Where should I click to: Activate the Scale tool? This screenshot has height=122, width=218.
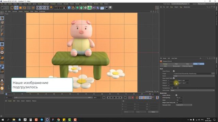[x=20, y=8]
